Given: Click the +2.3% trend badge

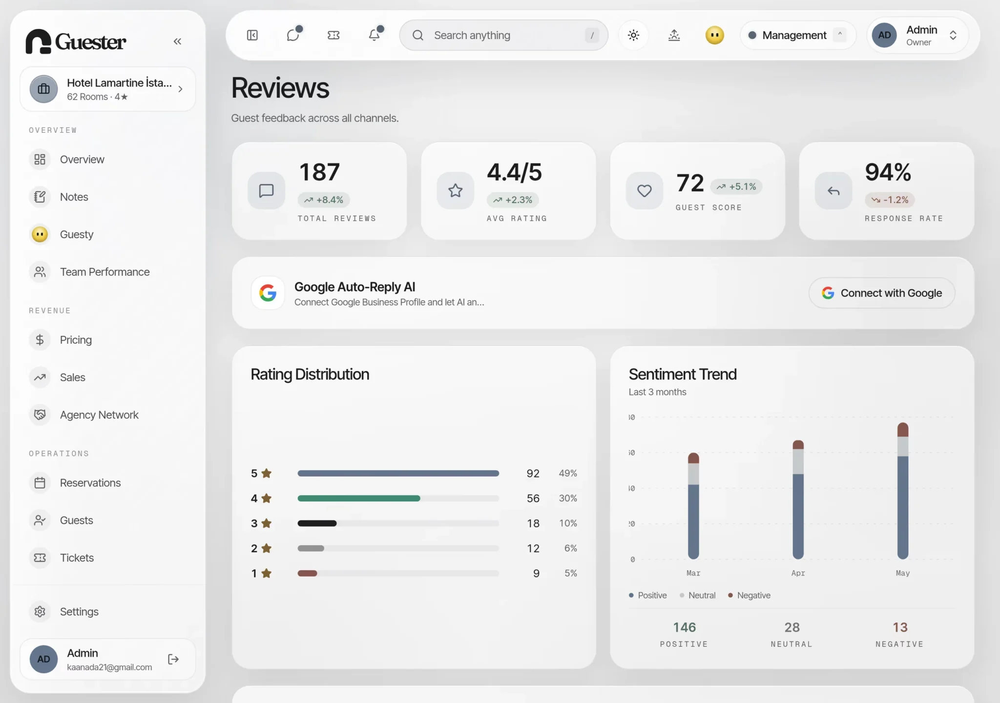Looking at the screenshot, I should coord(513,200).
